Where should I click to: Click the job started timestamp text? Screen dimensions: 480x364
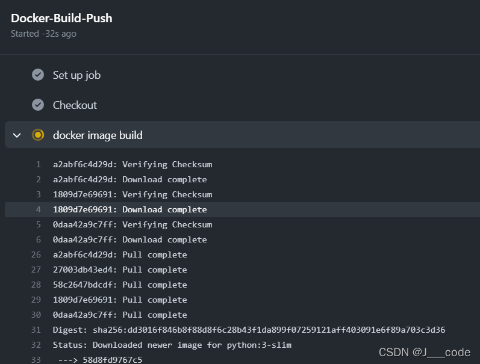pos(43,34)
